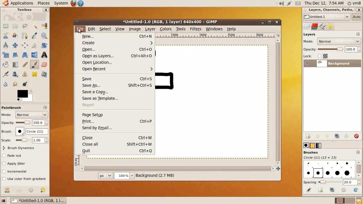Select the Fuzzy Select wand tool
Image resolution: width=363 pixels, height=204 pixels.
[x=35, y=26]
